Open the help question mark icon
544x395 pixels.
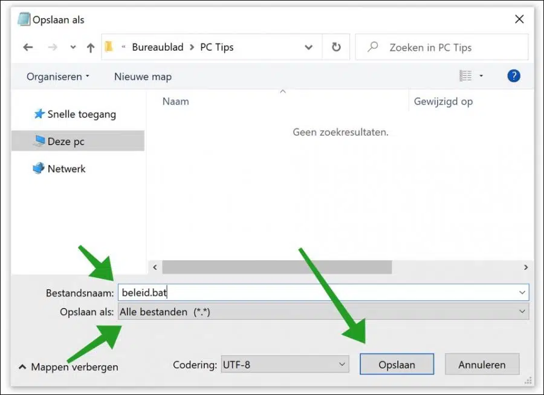513,76
